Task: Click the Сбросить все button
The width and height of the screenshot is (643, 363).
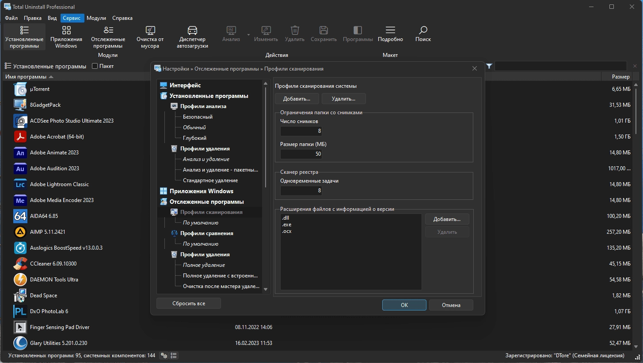Action: [189, 303]
